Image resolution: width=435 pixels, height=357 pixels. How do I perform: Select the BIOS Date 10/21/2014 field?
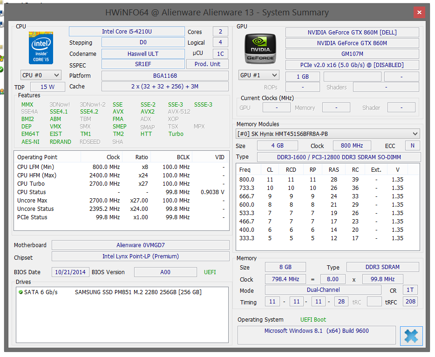point(70,272)
